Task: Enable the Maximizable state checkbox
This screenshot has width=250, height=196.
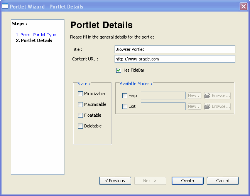Action: (x=80, y=104)
